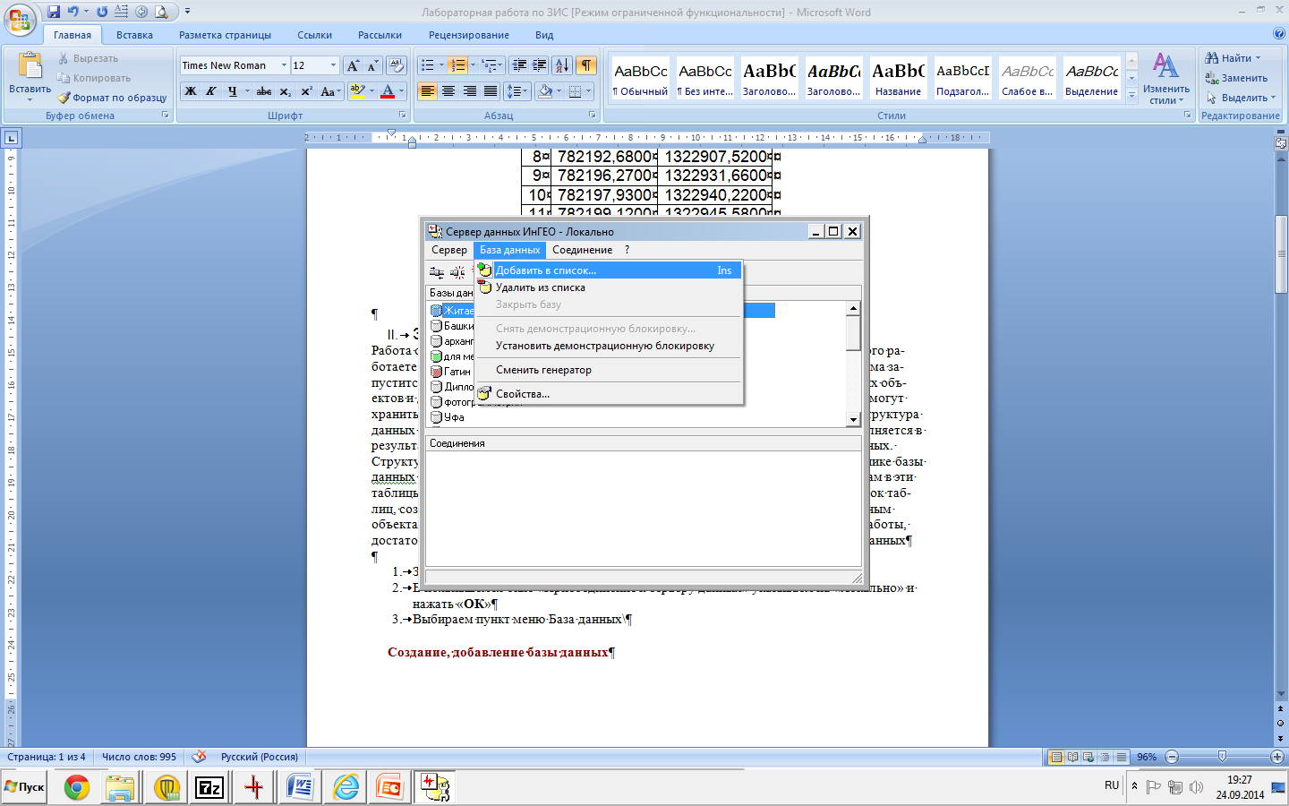Increase font size with grow font icon
1289x806 pixels.
(353, 65)
